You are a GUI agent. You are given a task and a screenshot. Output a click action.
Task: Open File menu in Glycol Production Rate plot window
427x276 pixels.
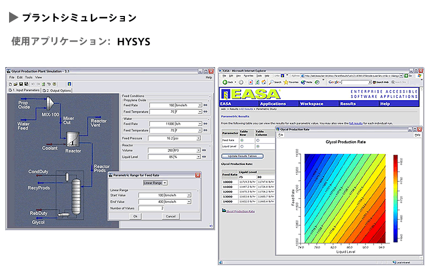pos(281,135)
